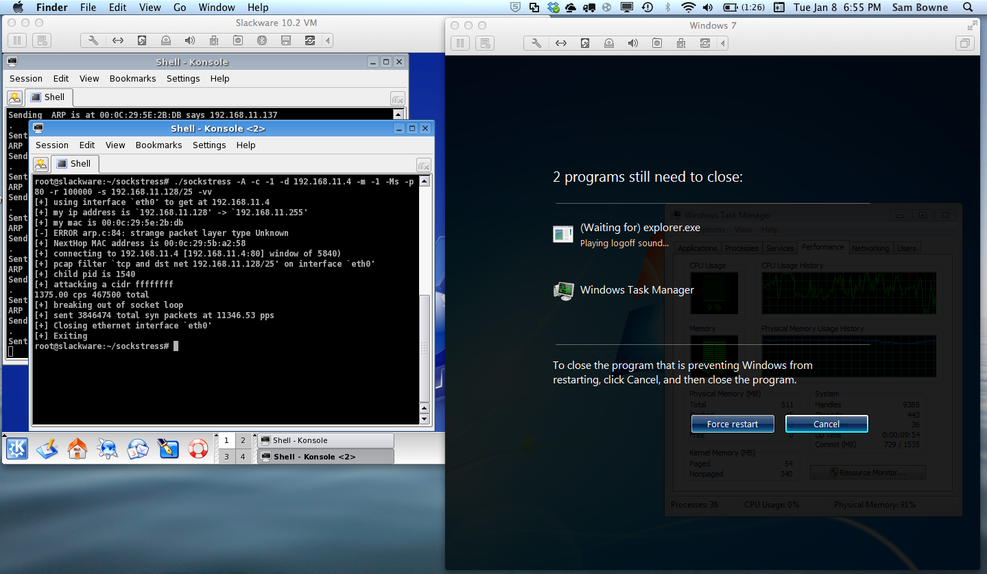This screenshot has height=574, width=987.
Task: Enter Unity view in Windows 7 VM
Action: pyautogui.click(x=966, y=43)
